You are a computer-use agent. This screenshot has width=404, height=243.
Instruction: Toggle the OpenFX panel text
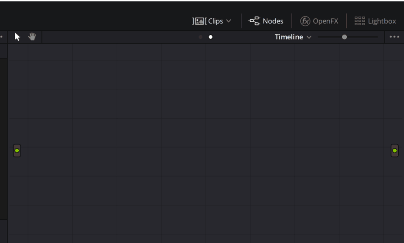[325, 21]
